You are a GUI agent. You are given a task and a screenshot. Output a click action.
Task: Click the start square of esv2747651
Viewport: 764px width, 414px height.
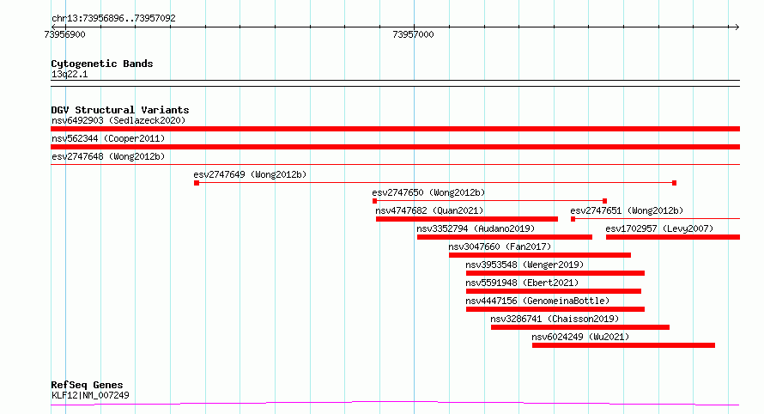pos(573,219)
